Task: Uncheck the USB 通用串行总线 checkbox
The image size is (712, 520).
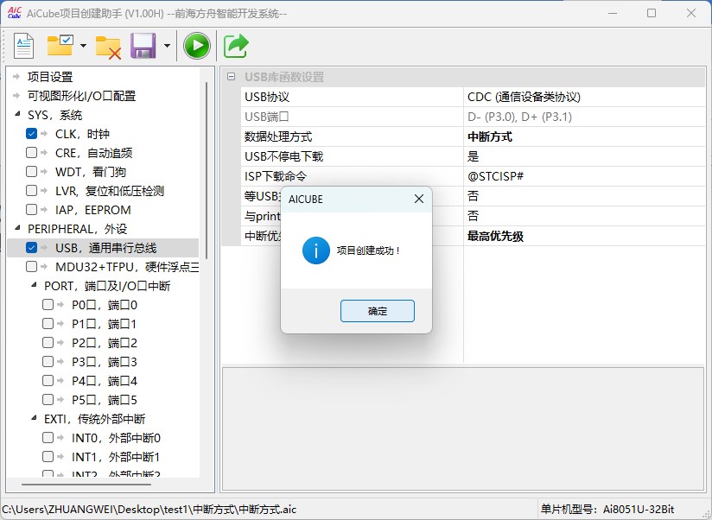Action: point(31,248)
